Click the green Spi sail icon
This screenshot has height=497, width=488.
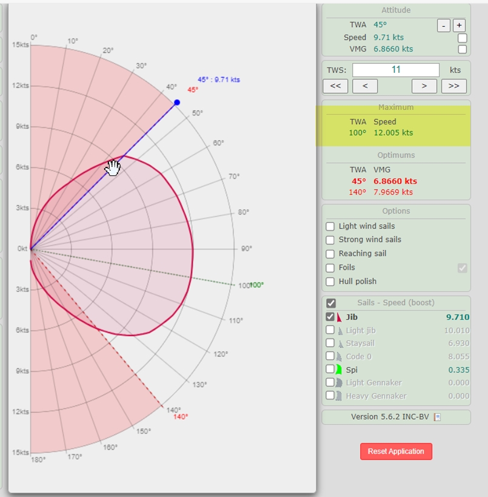339,370
